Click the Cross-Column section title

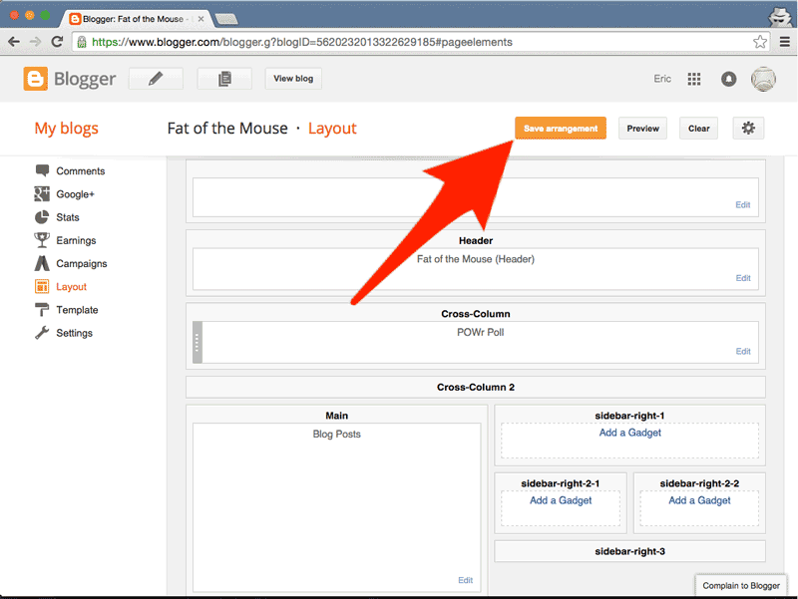[x=476, y=314]
